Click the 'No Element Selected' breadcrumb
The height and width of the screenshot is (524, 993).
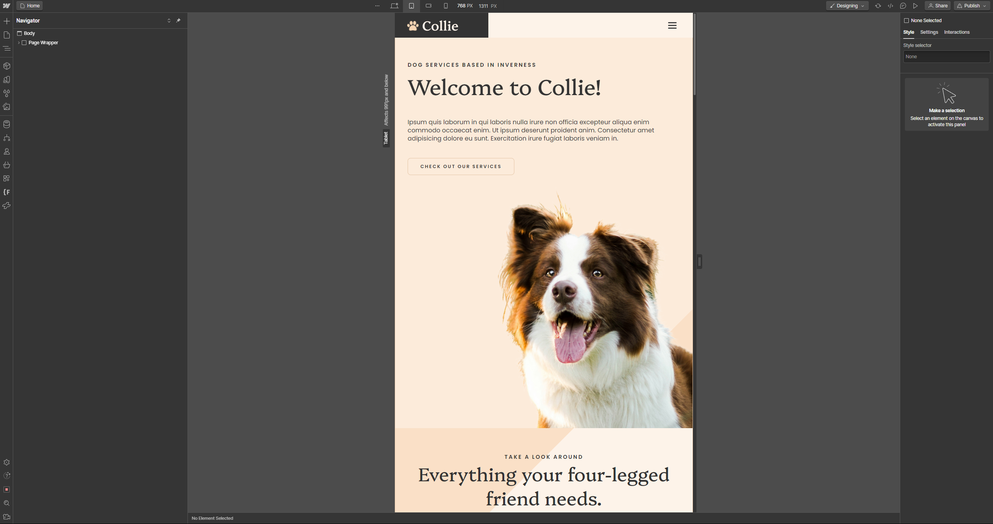pos(212,518)
